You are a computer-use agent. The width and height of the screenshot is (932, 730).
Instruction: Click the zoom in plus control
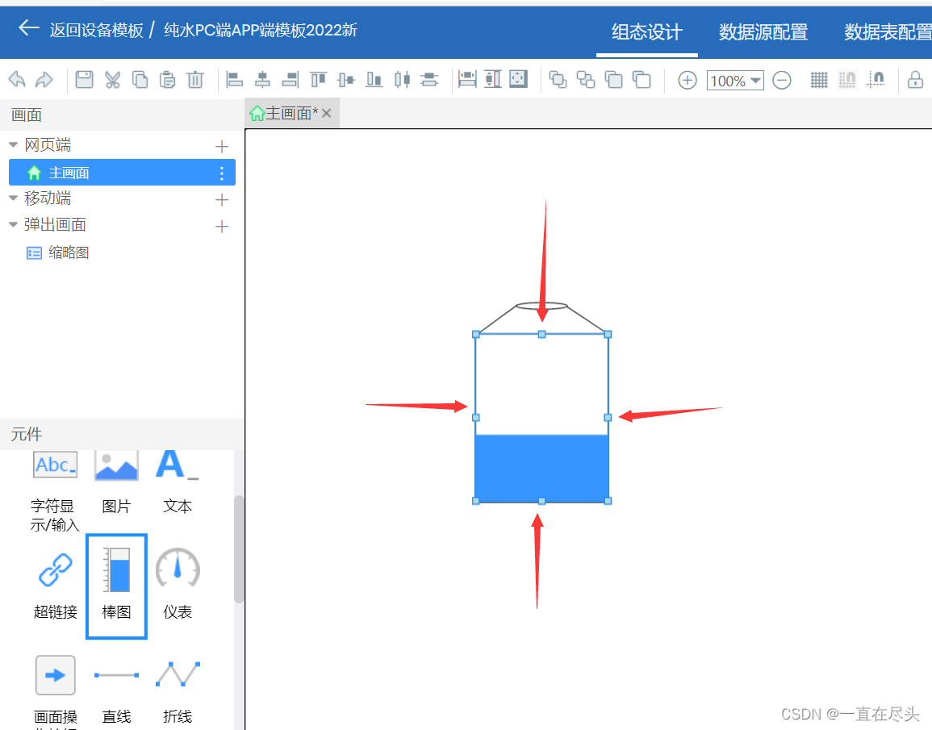point(686,80)
